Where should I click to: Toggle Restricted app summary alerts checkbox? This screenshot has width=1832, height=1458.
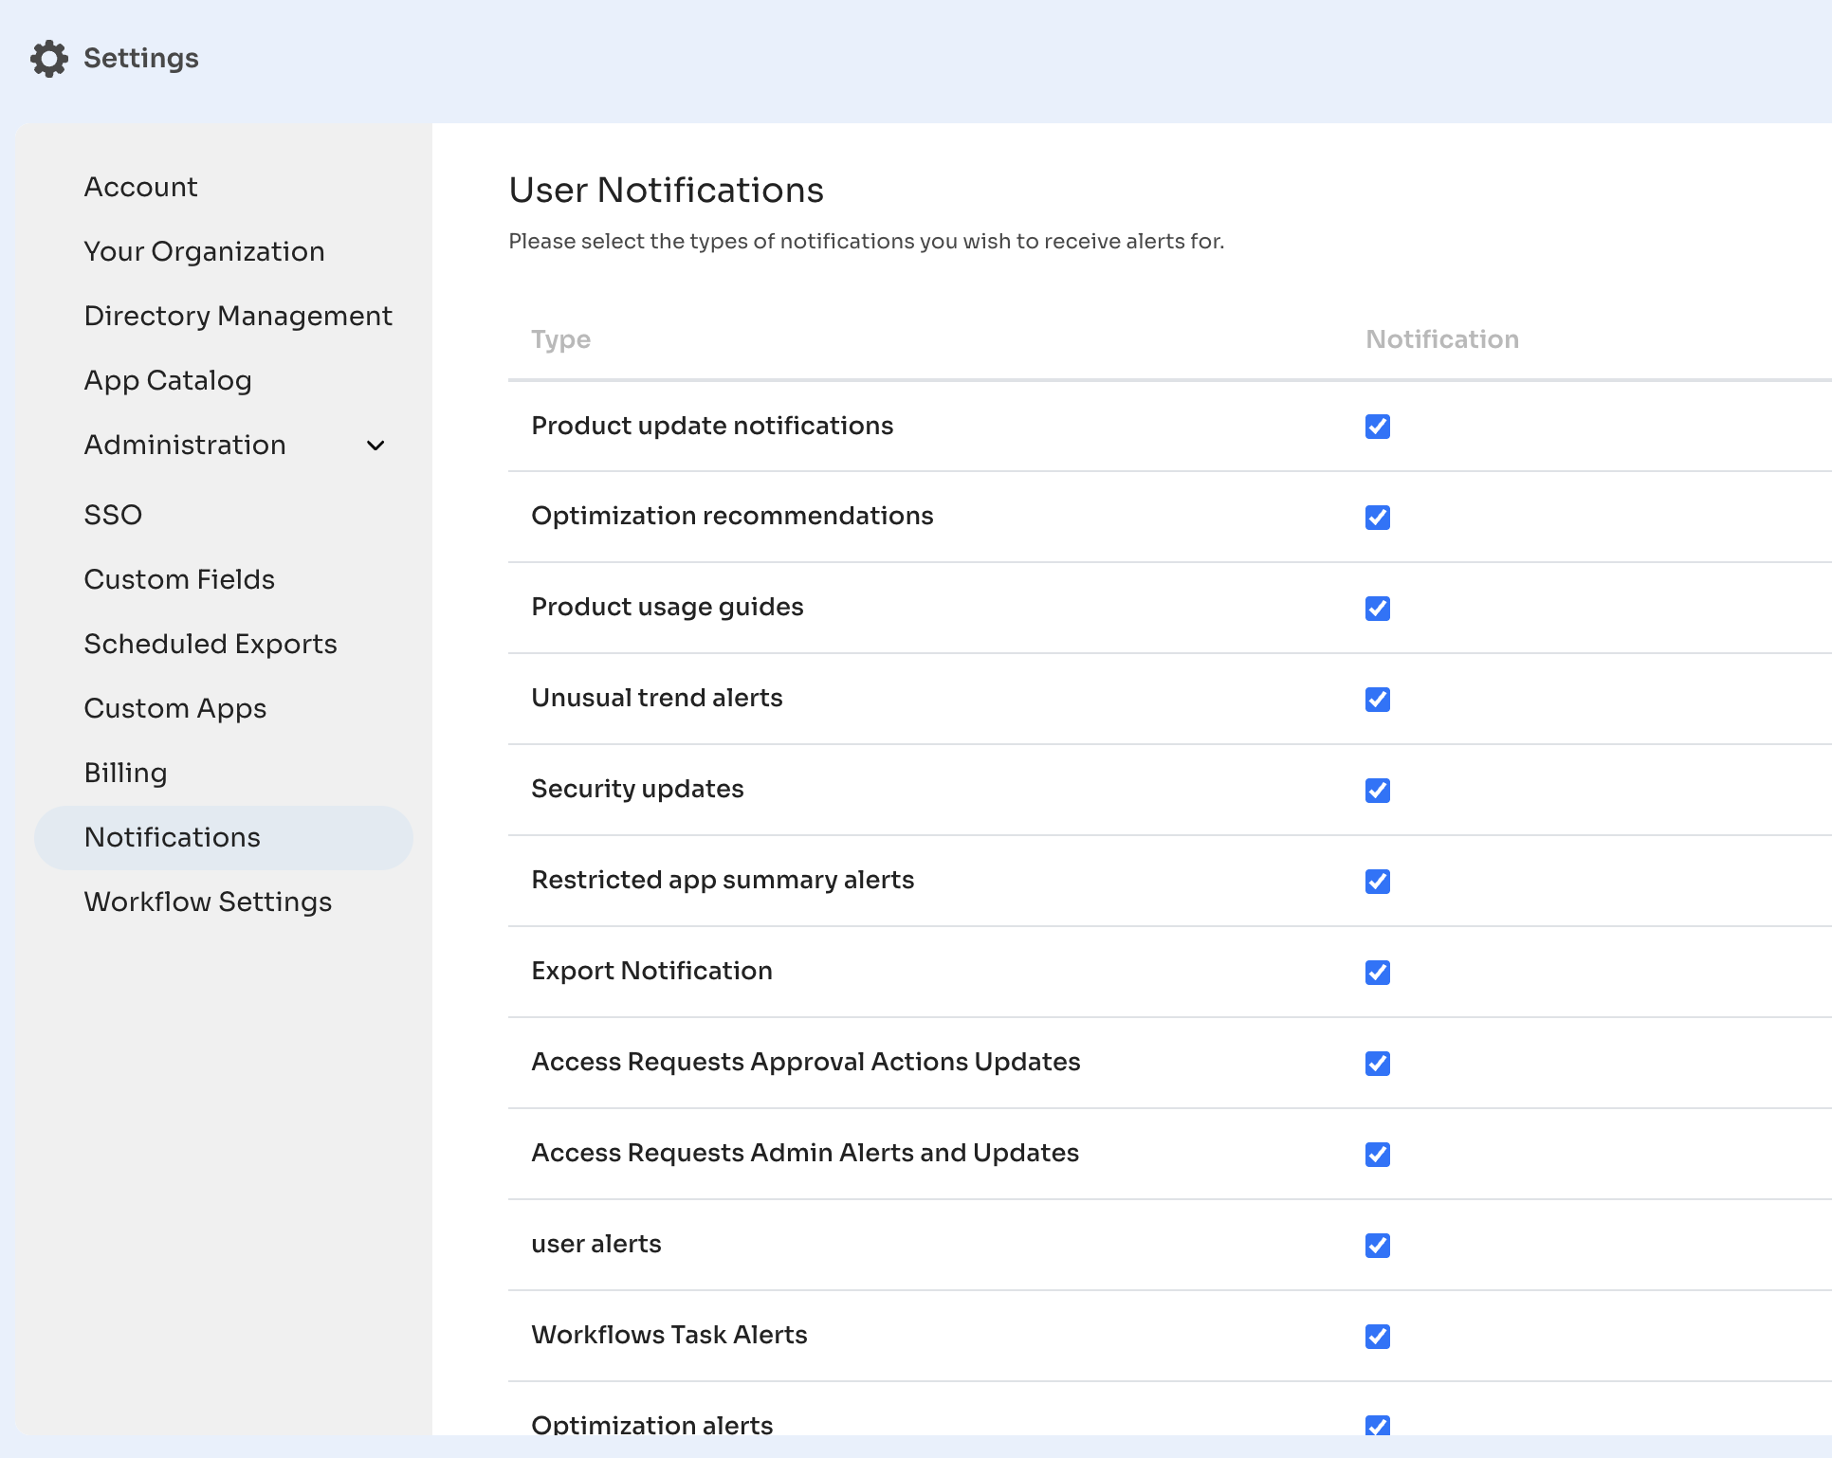pos(1378,882)
